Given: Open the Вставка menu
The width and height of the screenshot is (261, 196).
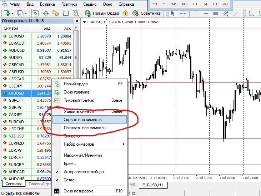Looking at the screenshot, I should click(47, 4).
